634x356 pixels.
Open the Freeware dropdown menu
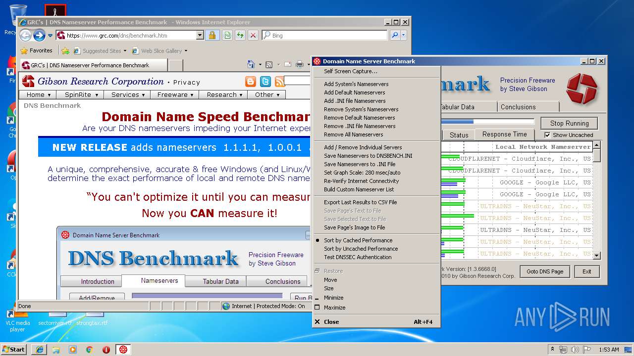tap(175, 94)
